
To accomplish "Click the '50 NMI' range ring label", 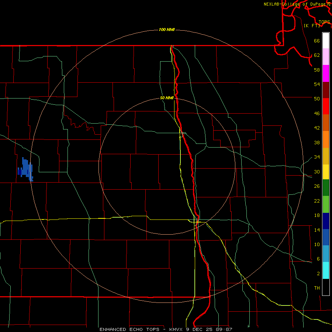I will click(x=167, y=98).
